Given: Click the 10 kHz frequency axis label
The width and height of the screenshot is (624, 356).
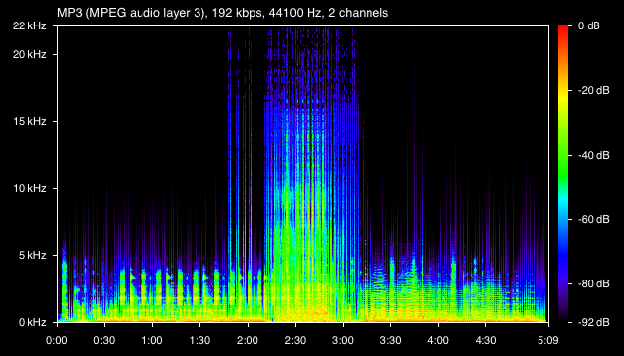Looking at the screenshot, I should (29, 188).
